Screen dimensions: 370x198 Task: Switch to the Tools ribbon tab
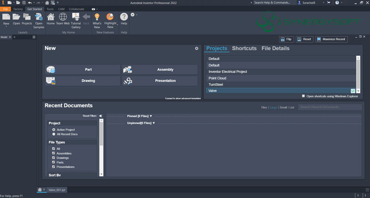click(x=50, y=9)
